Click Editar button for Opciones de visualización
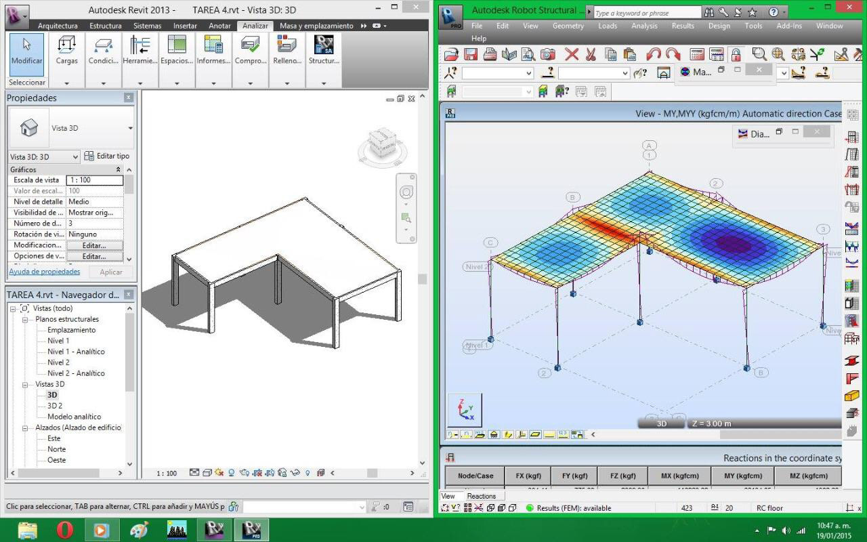Screen dimensions: 867x542 pos(95,256)
